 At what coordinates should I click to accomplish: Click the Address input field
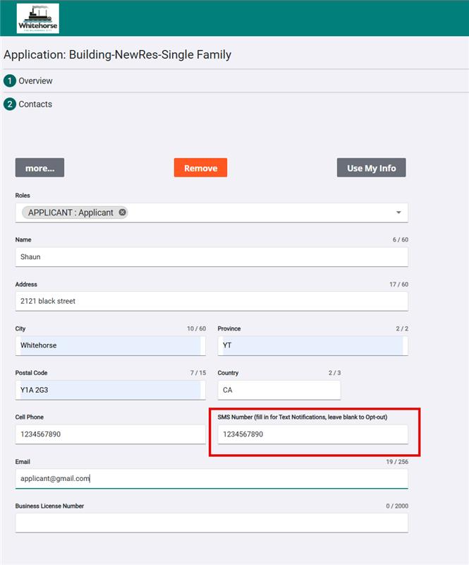[x=212, y=302]
